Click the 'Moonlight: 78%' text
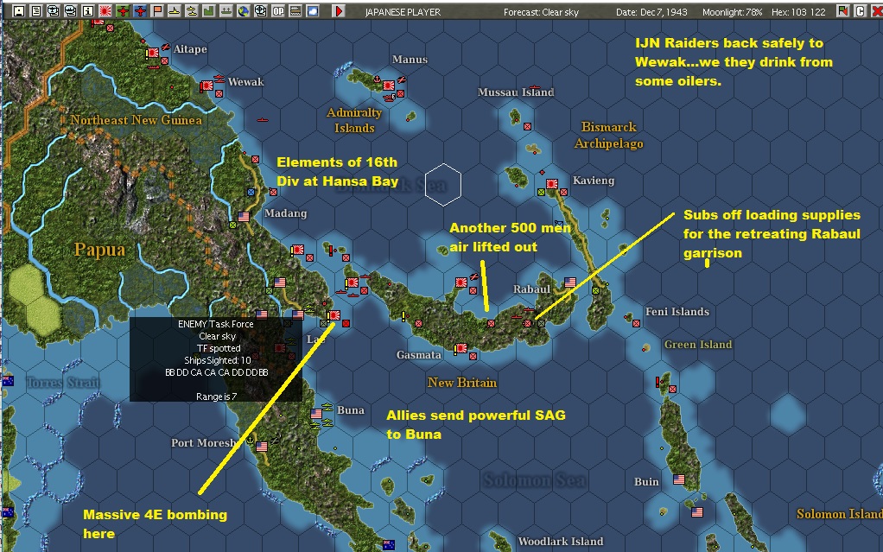 click(x=732, y=12)
